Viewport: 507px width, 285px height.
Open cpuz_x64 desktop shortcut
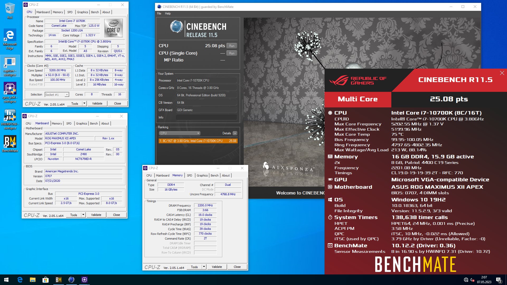click(x=10, y=92)
